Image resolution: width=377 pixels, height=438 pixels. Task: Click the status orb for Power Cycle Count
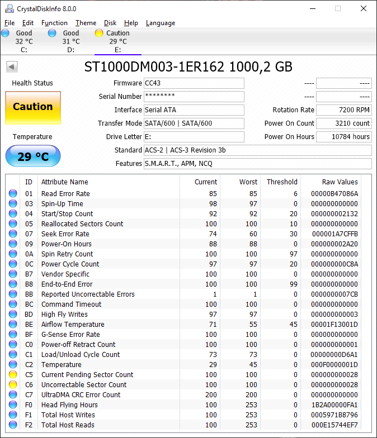point(13,264)
